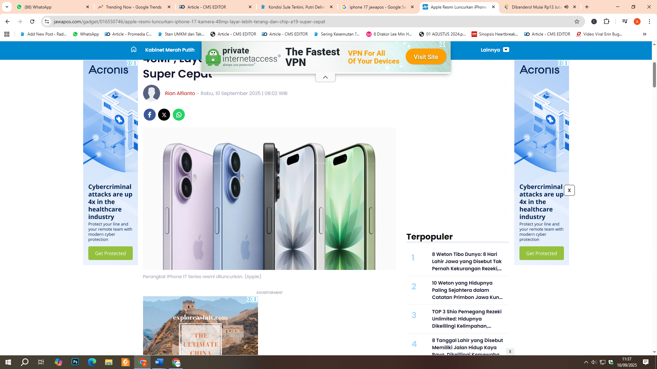The width and height of the screenshot is (657, 369).
Task: Expand the Lainnya navigation dropdown
Action: coord(494,50)
